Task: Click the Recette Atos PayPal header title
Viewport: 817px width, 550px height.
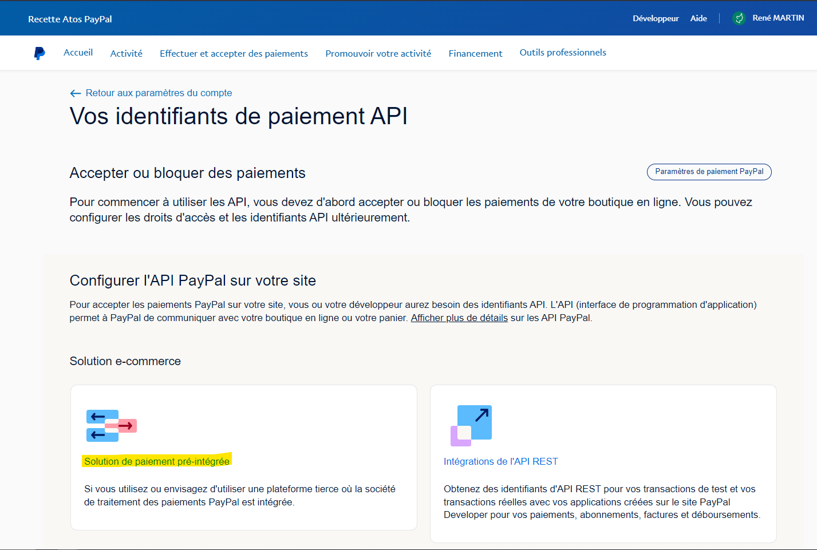Action: pyautogui.click(x=70, y=19)
